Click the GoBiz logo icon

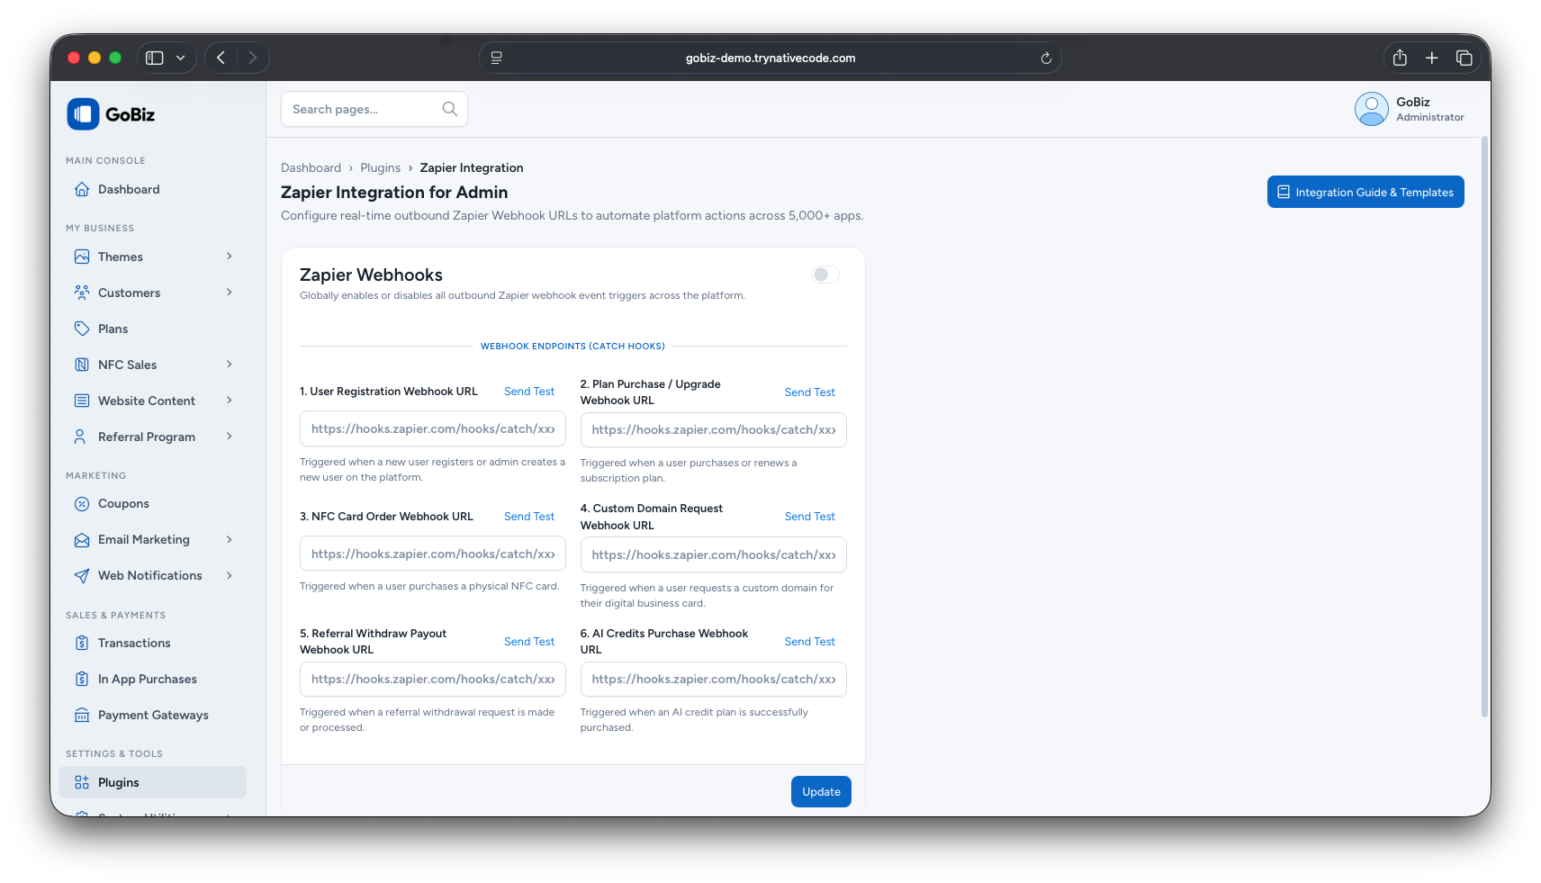83,114
